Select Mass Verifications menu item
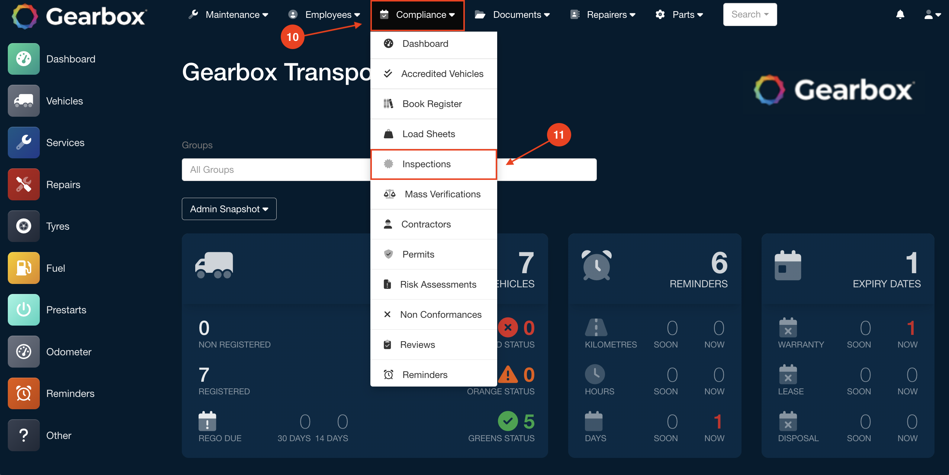The width and height of the screenshot is (949, 475). [434, 194]
